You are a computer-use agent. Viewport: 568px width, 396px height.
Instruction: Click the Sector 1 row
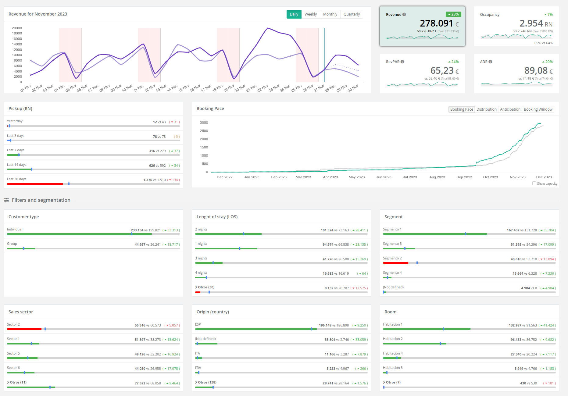pos(93,341)
